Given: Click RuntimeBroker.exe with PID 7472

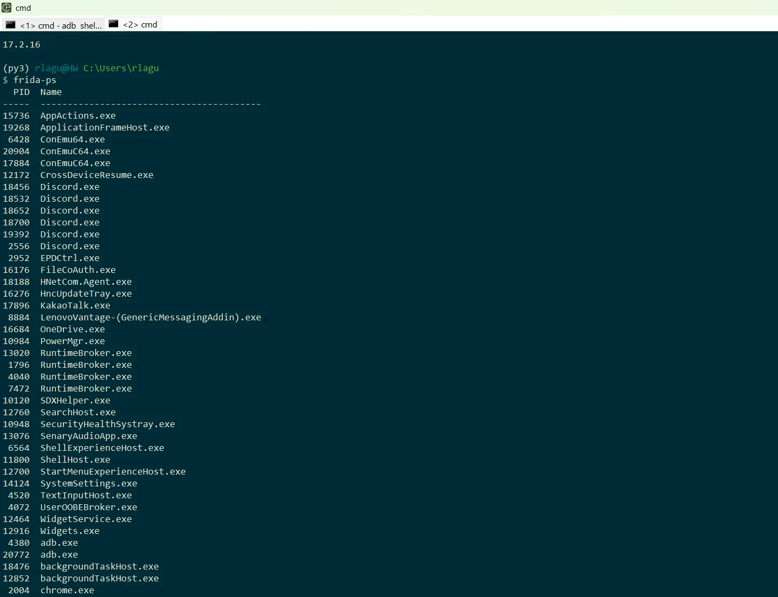Looking at the screenshot, I should (x=86, y=388).
